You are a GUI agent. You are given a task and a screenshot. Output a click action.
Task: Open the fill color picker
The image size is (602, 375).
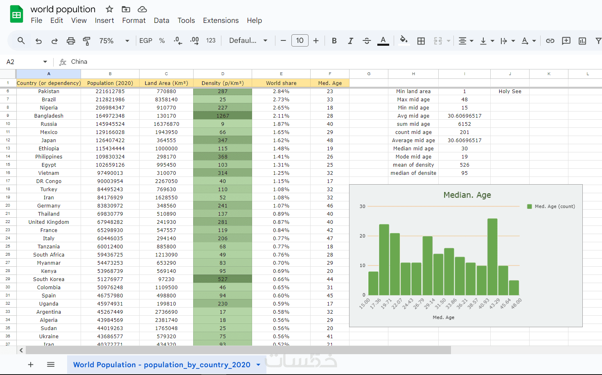[x=404, y=40]
